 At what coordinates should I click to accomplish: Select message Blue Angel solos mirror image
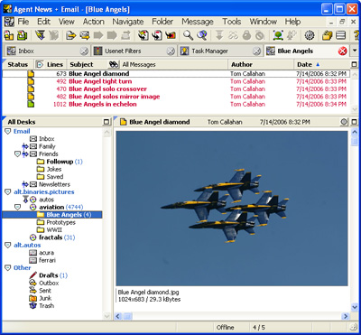pyautogui.click(x=176, y=97)
